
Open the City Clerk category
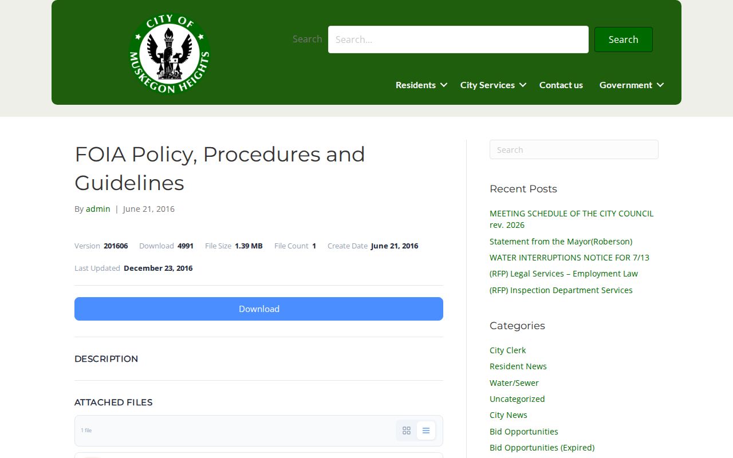pyautogui.click(x=507, y=350)
